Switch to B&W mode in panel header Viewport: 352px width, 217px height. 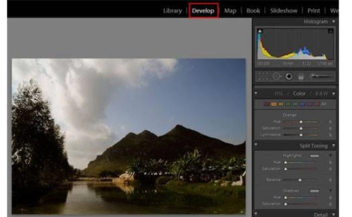pos(322,93)
